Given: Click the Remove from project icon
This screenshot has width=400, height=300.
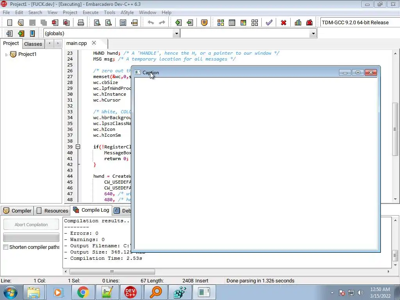Looking at the screenshot, I should [190, 23].
